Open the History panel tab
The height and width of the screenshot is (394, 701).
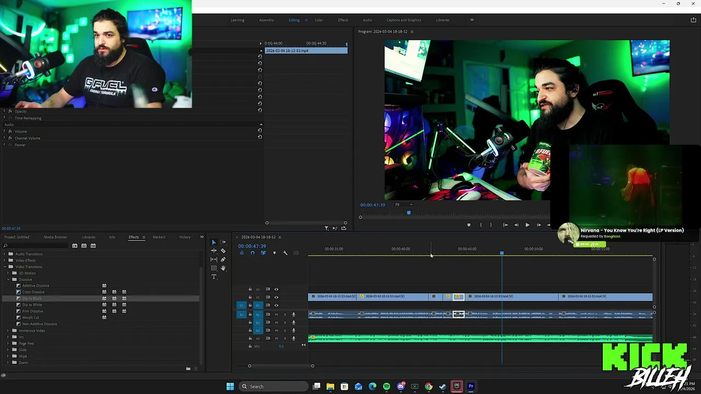[185, 237]
